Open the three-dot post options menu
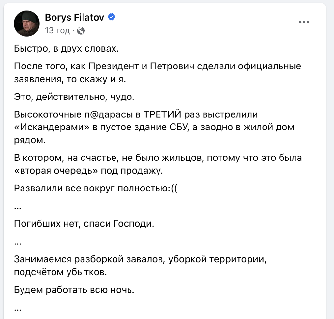334x319 pixels. [x=304, y=23]
